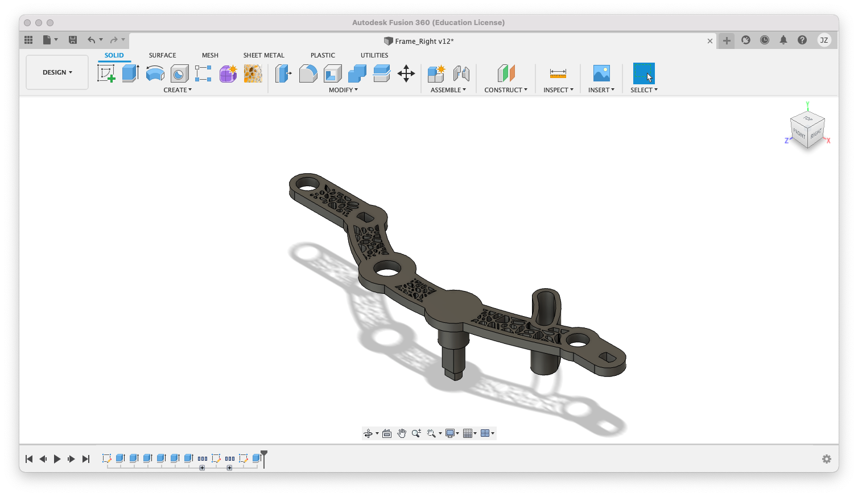Switch to the SOLID tab
Screen dimensions: 858x496
point(114,55)
